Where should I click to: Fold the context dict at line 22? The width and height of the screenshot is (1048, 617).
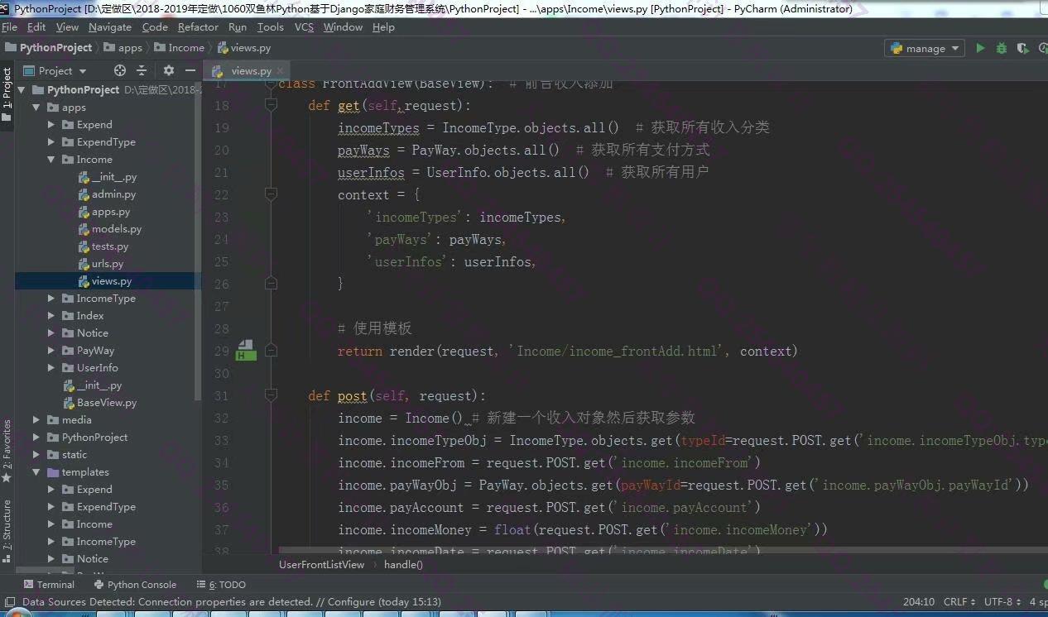271,194
